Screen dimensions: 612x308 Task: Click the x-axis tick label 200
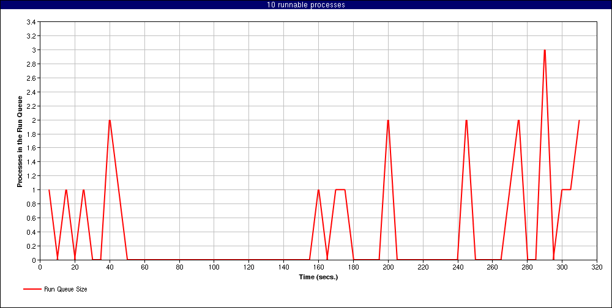(388, 267)
